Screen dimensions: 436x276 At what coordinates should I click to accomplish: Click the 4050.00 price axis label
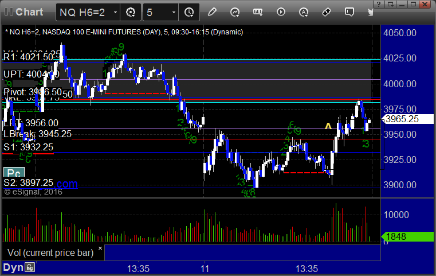pos(400,33)
